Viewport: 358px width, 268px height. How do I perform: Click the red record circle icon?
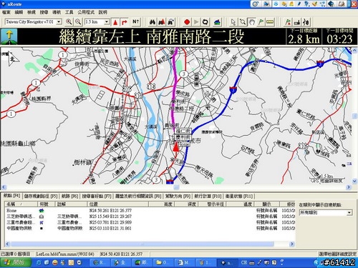point(187,22)
